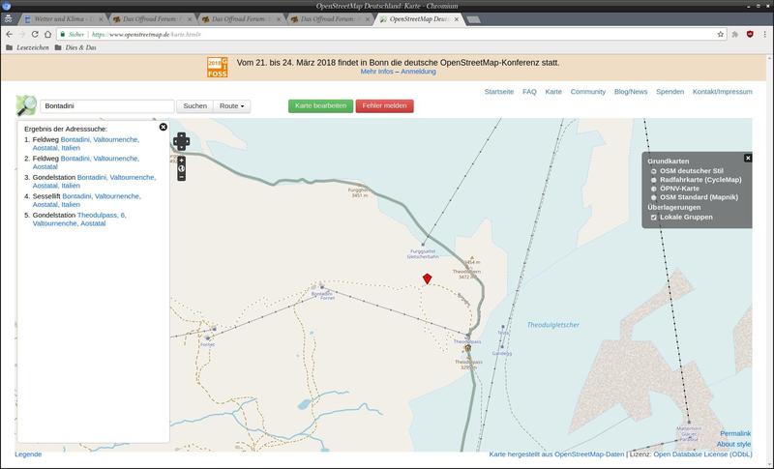
Task: Pan the map left with the arrow
Action: (175, 141)
